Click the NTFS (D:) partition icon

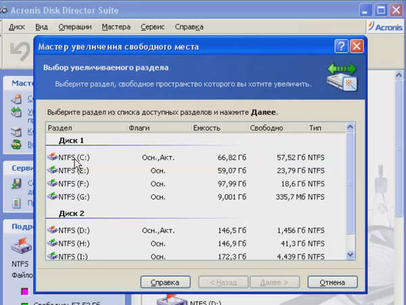coord(52,229)
